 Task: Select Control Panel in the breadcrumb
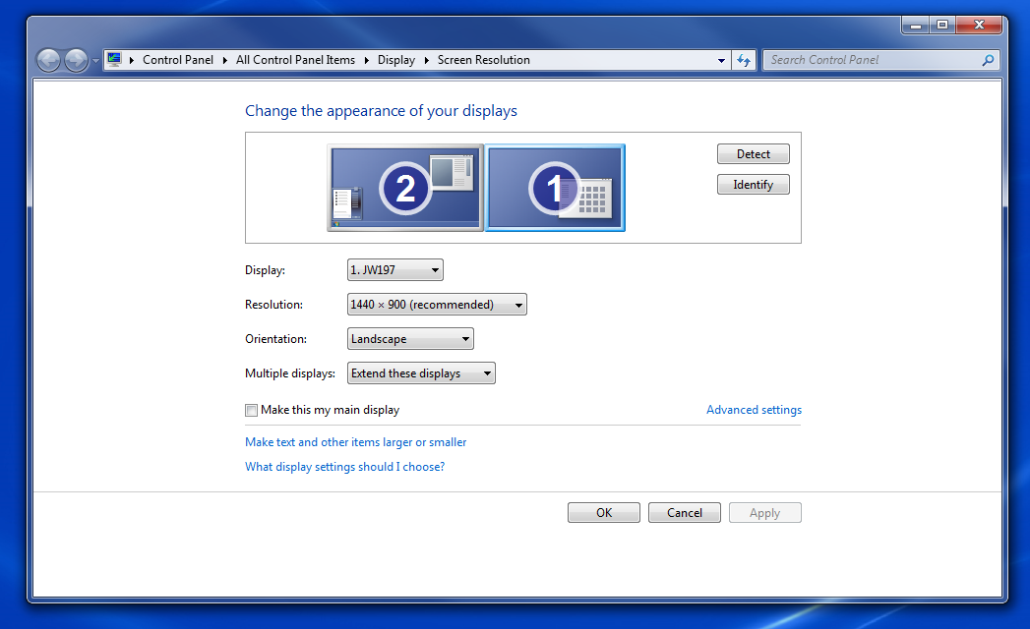[x=178, y=60]
